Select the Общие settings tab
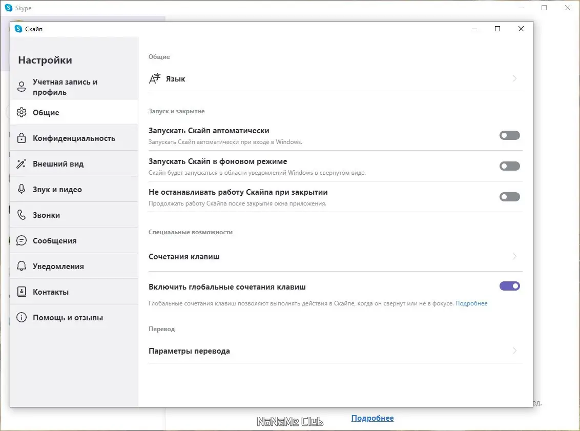580x431 pixels. (46, 113)
